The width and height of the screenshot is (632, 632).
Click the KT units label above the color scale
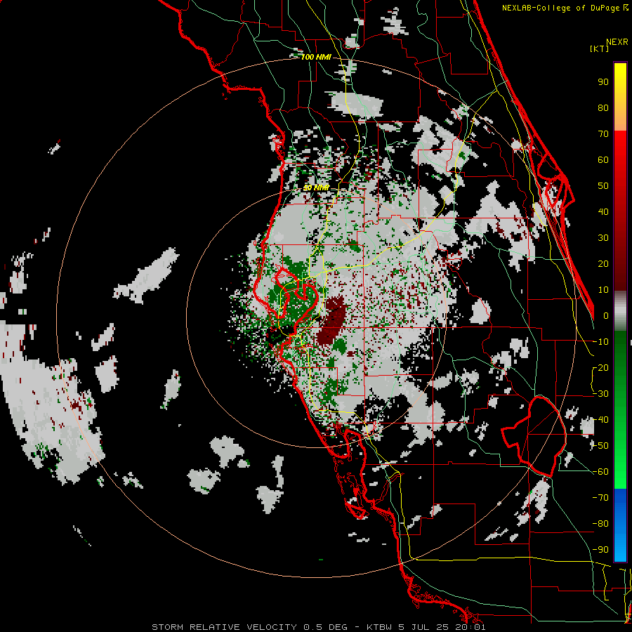tap(600, 48)
